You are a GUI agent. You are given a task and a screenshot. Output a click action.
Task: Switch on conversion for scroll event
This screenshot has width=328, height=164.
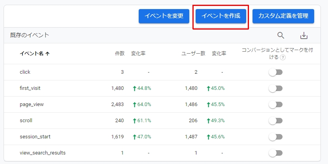(x=275, y=121)
